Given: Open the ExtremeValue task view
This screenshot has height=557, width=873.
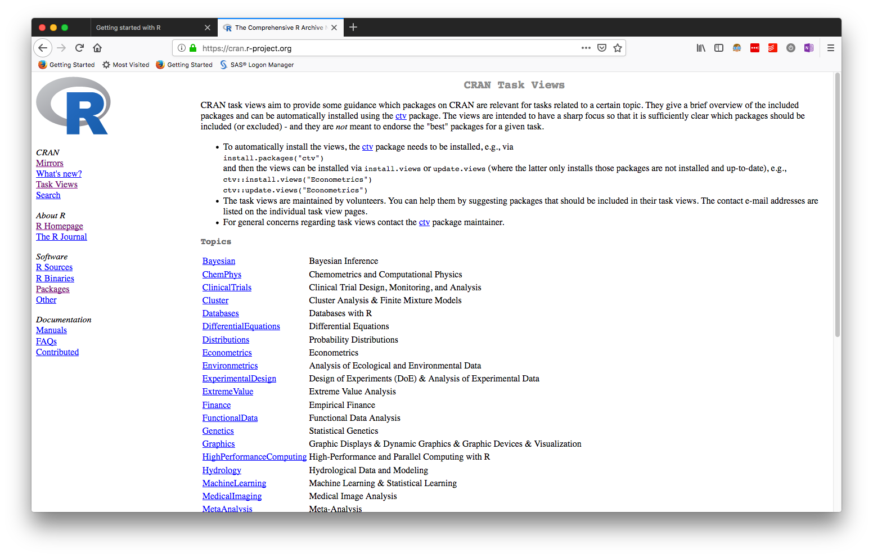Looking at the screenshot, I should pos(228,392).
